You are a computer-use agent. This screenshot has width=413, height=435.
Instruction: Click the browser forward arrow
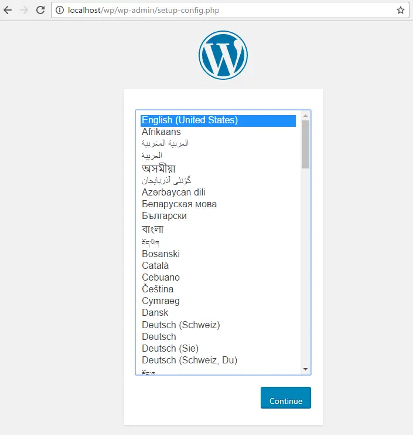click(x=24, y=10)
